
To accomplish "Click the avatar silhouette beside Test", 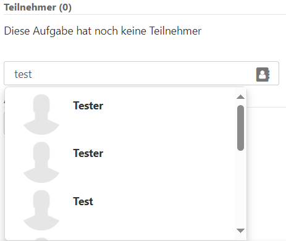I will coord(41,210).
